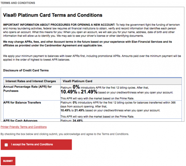Click the 'APR for Cash Advances' row label
The image size is (186, 166).
20,120
